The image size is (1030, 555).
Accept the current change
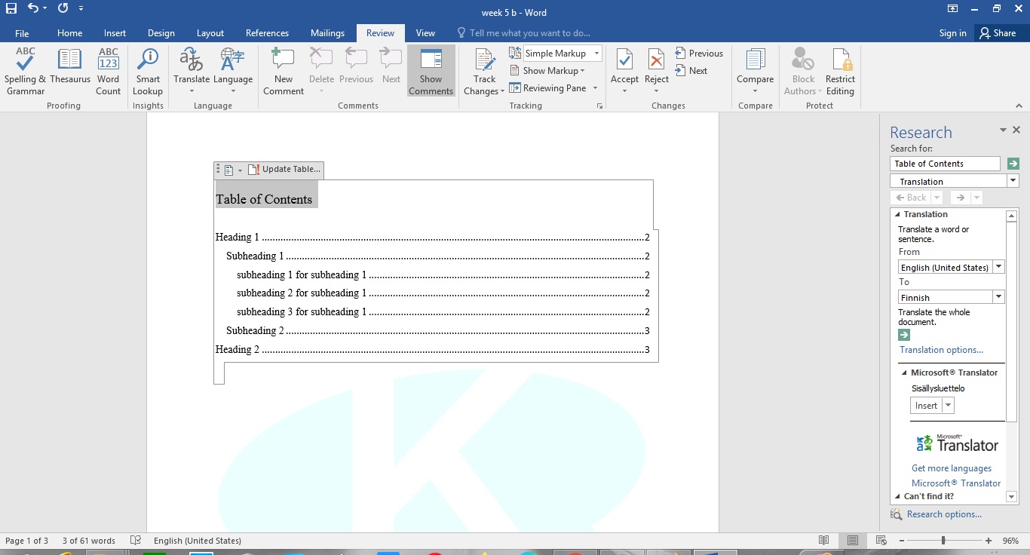(x=624, y=72)
